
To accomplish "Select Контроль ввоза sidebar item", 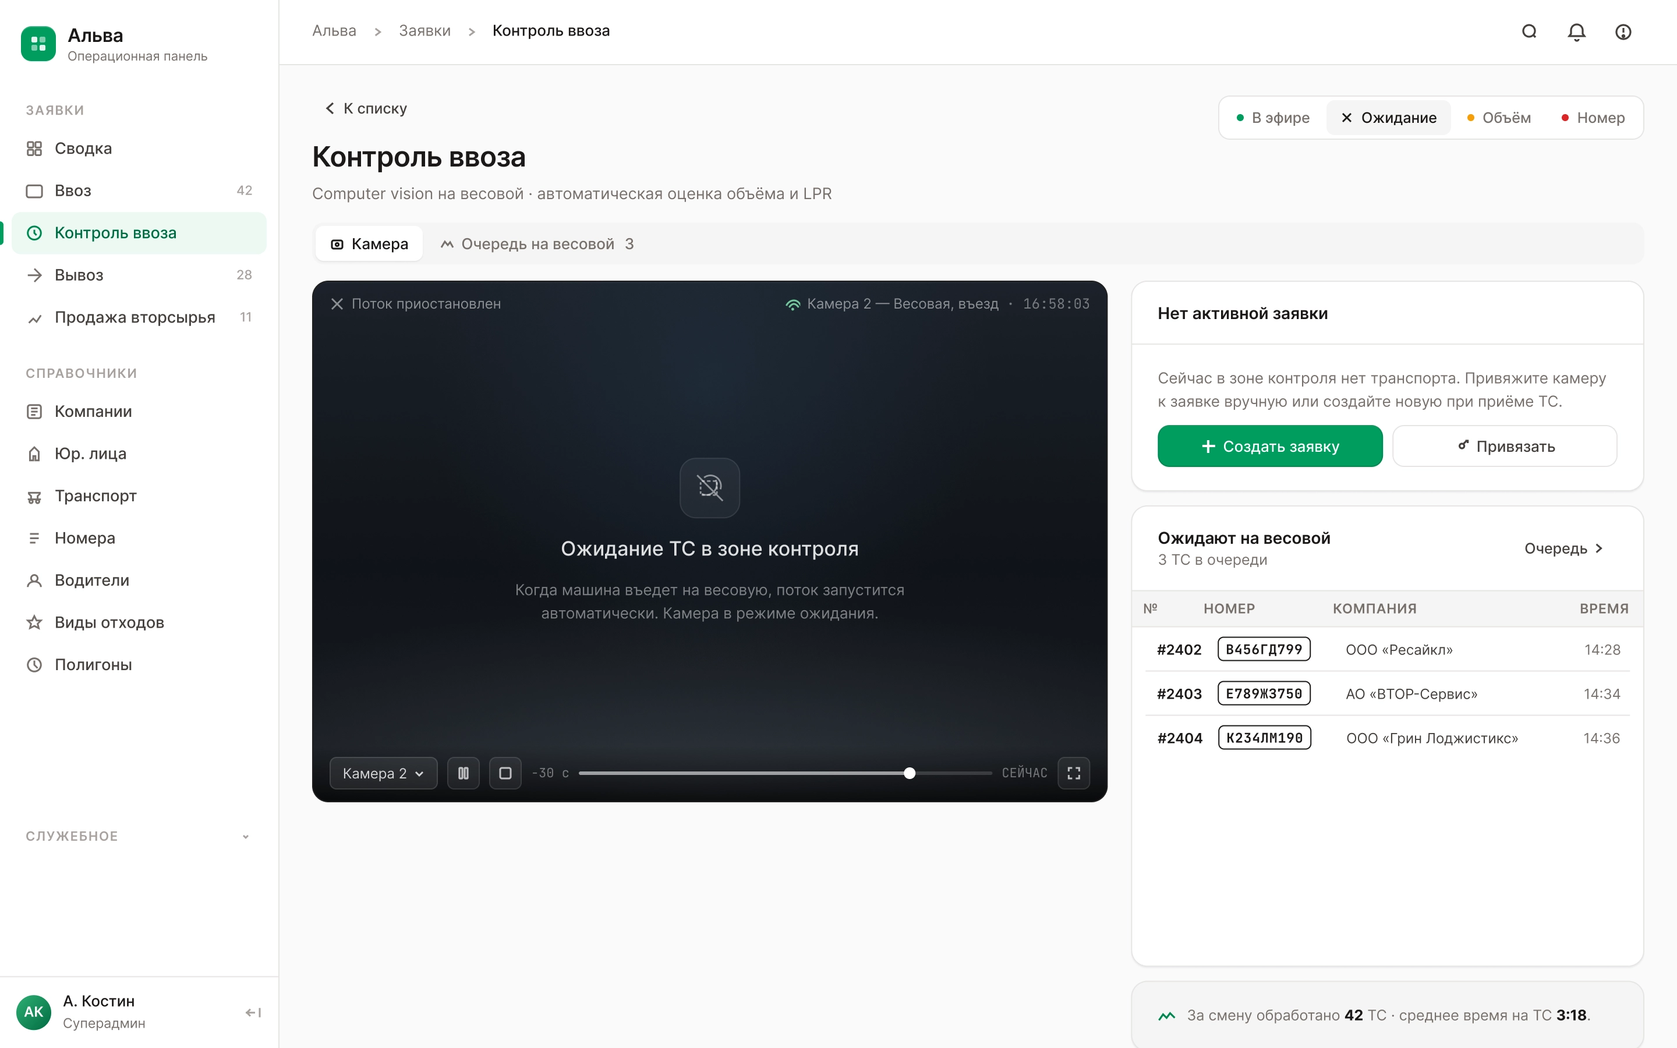I will pos(139,233).
